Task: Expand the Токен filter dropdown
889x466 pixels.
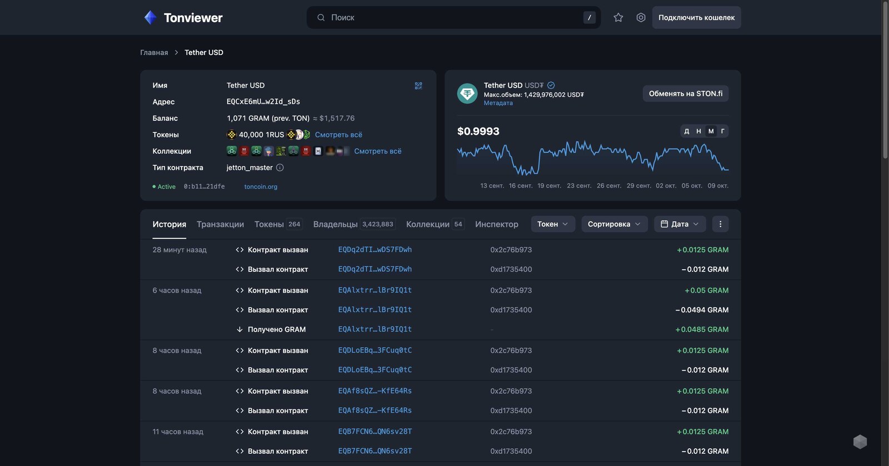Action: (553, 224)
